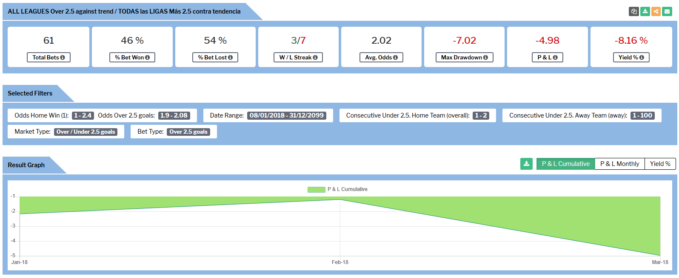The height and width of the screenshot is (278, 679).
Task: Click the Feb-18 axis label
Action: tap(340, 262)
